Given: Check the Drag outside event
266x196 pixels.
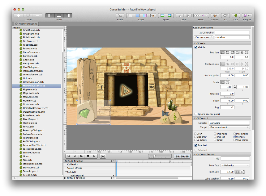Looking at the screenshot, I should (x=235, y=134).
